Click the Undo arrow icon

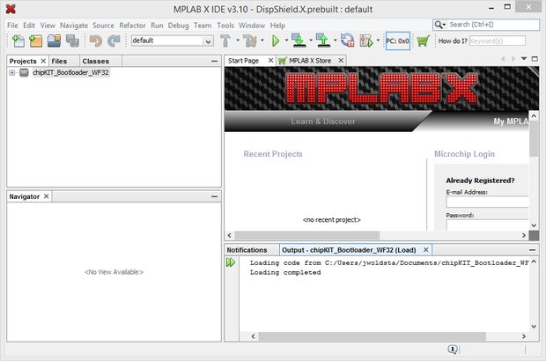point(95,41)
